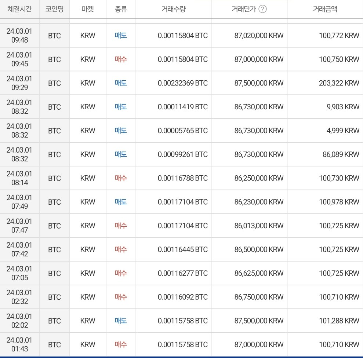Click trade amount 4,999 KRW
Image resolution: width=363 pixels, height=358 pixels.
point(343,131)
